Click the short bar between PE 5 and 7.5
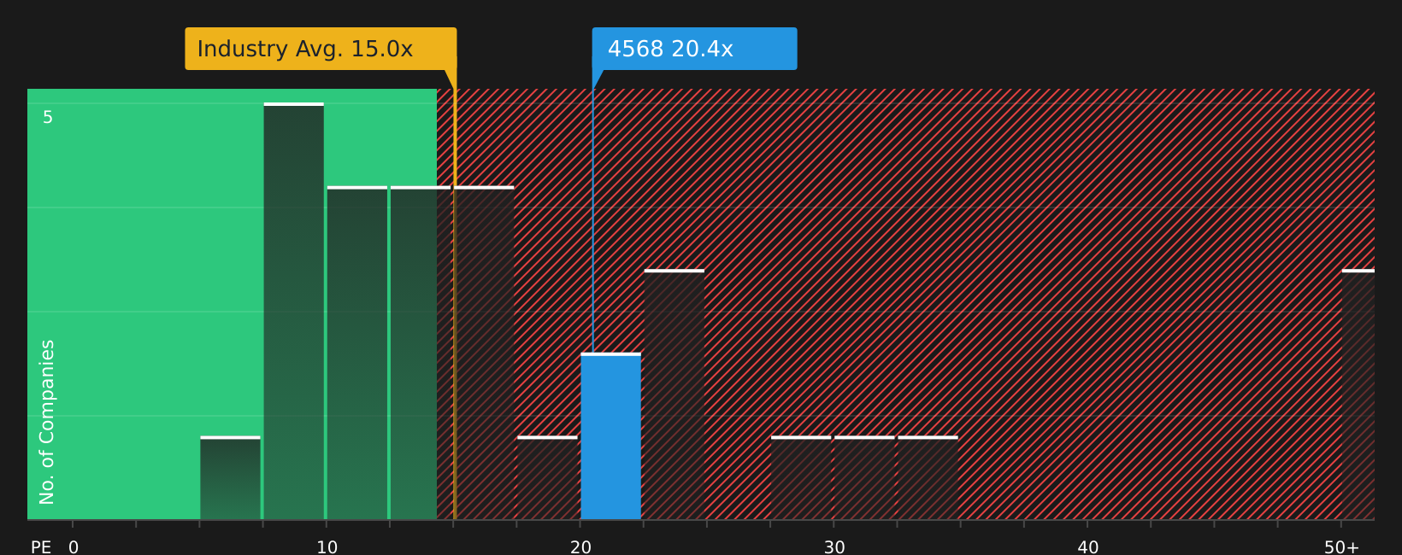Viewport: 1402px width, 555px height. click(231, 478)
